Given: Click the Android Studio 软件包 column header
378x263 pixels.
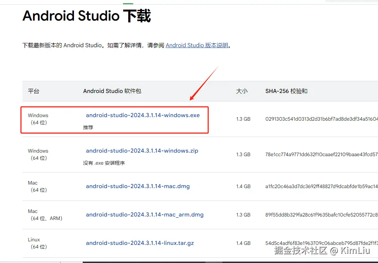Looking at the screenshot, I should pyautogui.click(x=112, y=91).
